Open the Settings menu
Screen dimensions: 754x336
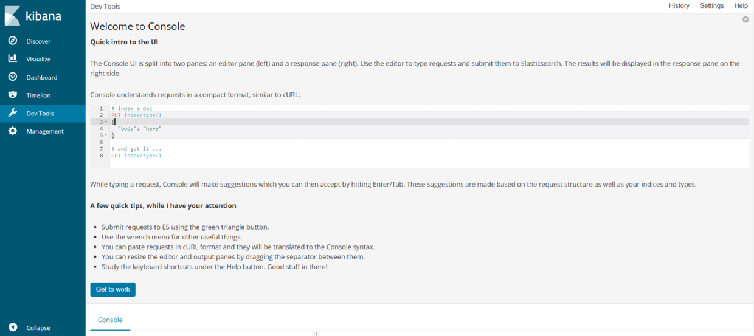pyautogui.click(x=711, y=6)
